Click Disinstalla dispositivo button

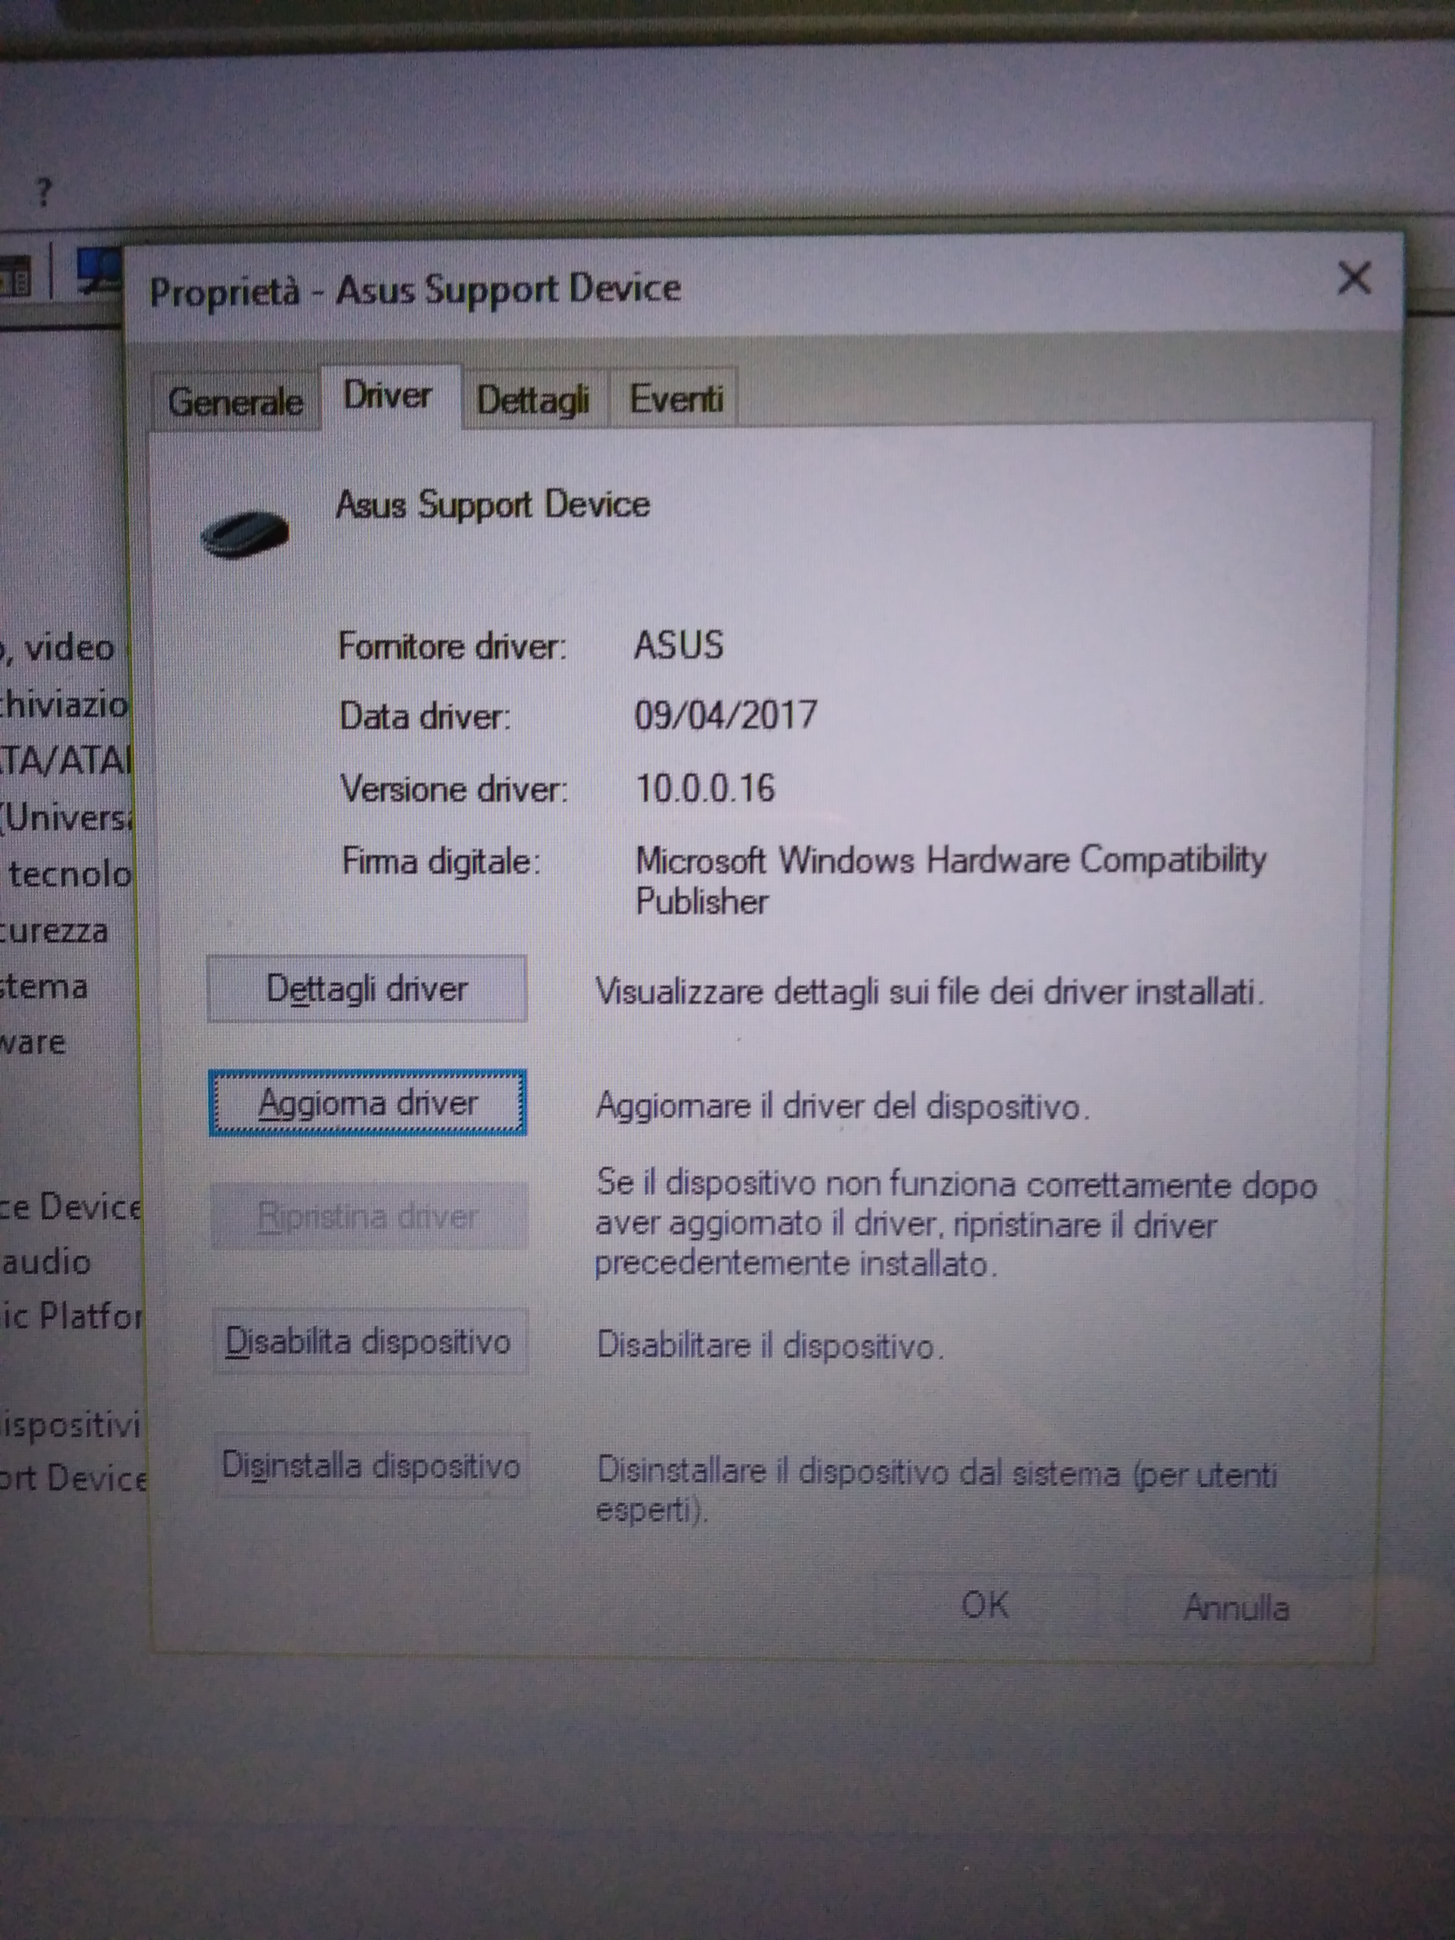click(x=371, y=1466)
